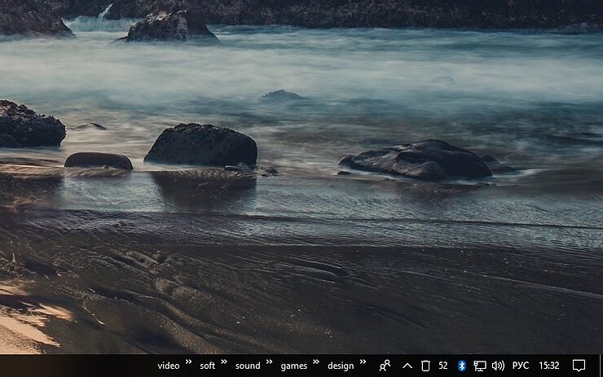Image resolution: width=603 pixels, height=377 pixels.
Task: Expand the chevron next to design
Action: tap(363, 362)
